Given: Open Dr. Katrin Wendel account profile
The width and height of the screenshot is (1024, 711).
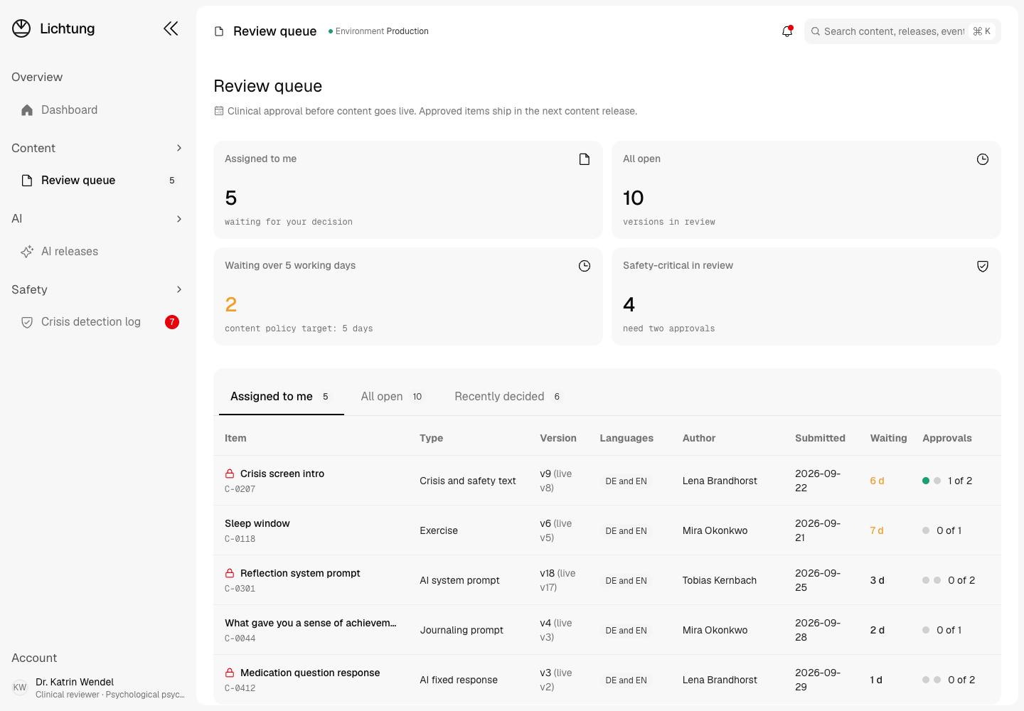Looking at the screenshot, I should pyautogui.click(x=98, y=688).
